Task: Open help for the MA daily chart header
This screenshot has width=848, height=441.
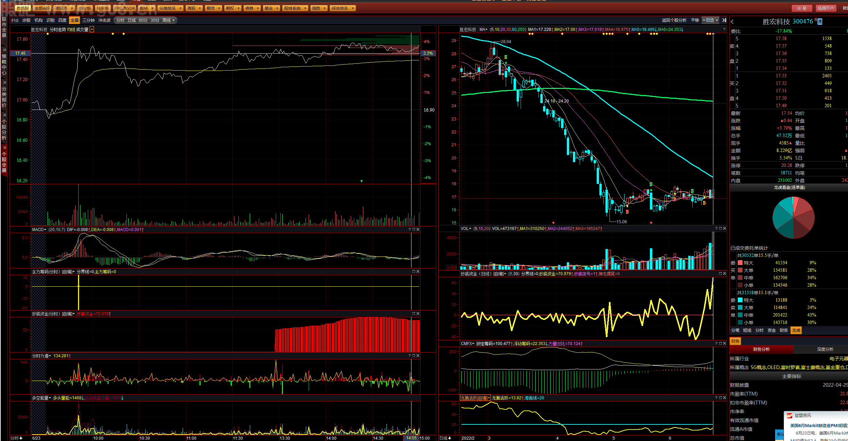Action: (x=725, y=30)
